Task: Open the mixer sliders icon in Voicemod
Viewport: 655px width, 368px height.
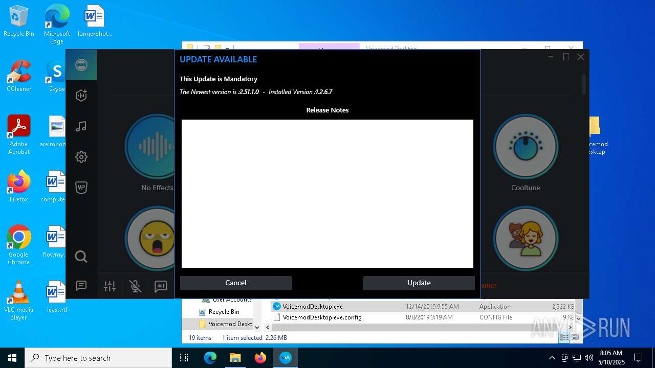Action: pos(110,286)
